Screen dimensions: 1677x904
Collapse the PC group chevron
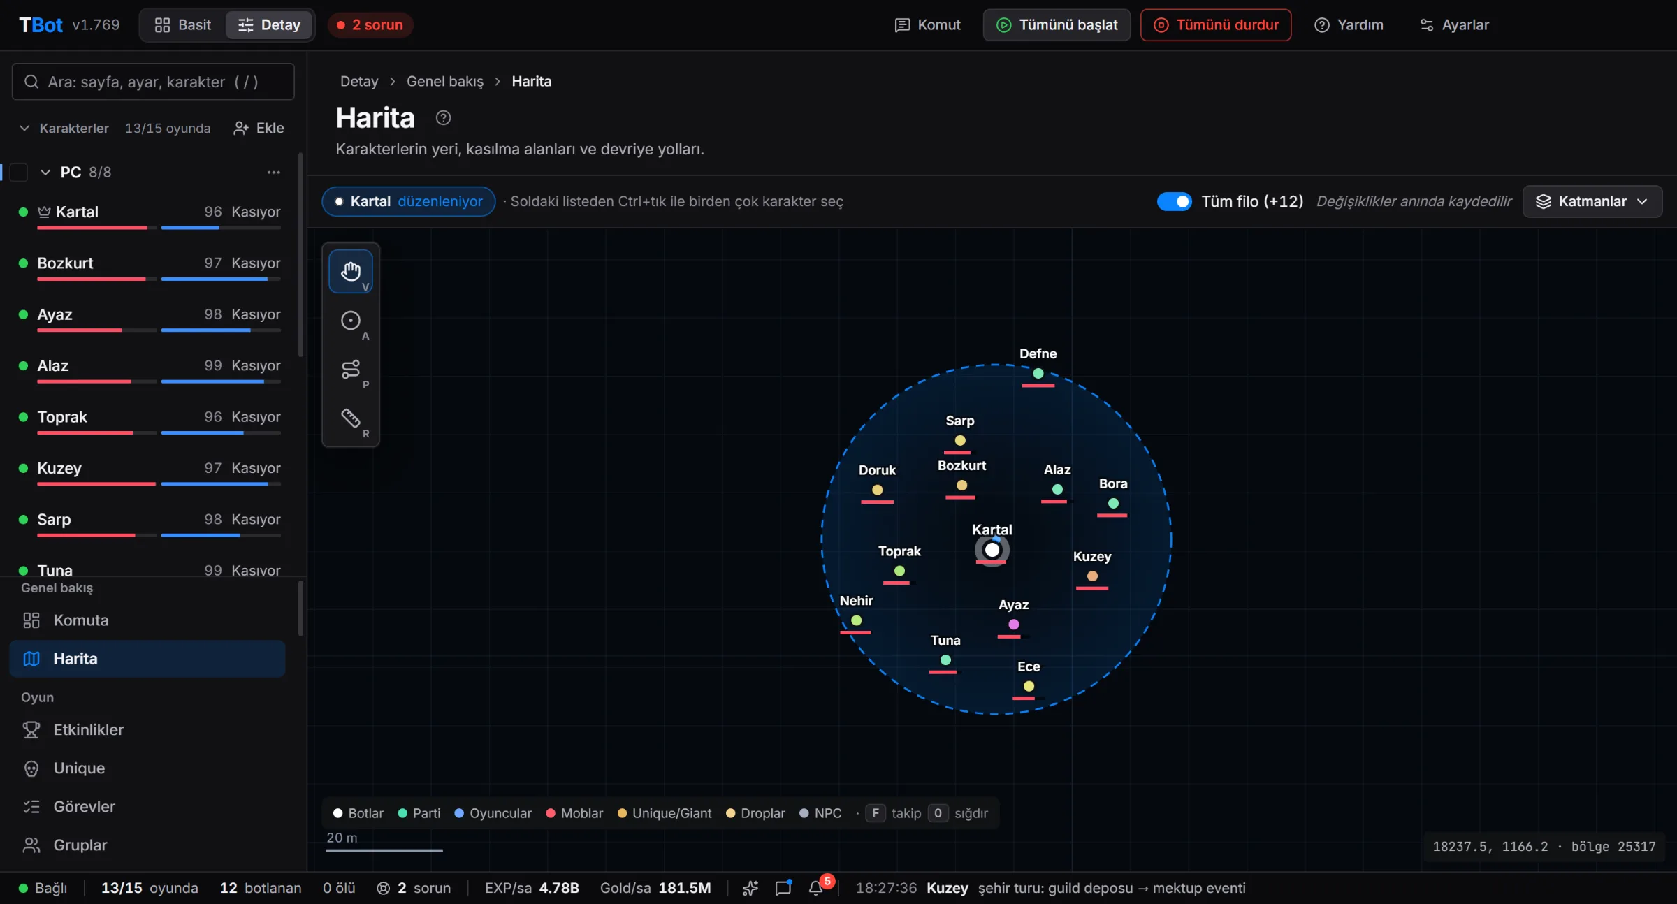[45, 172]
